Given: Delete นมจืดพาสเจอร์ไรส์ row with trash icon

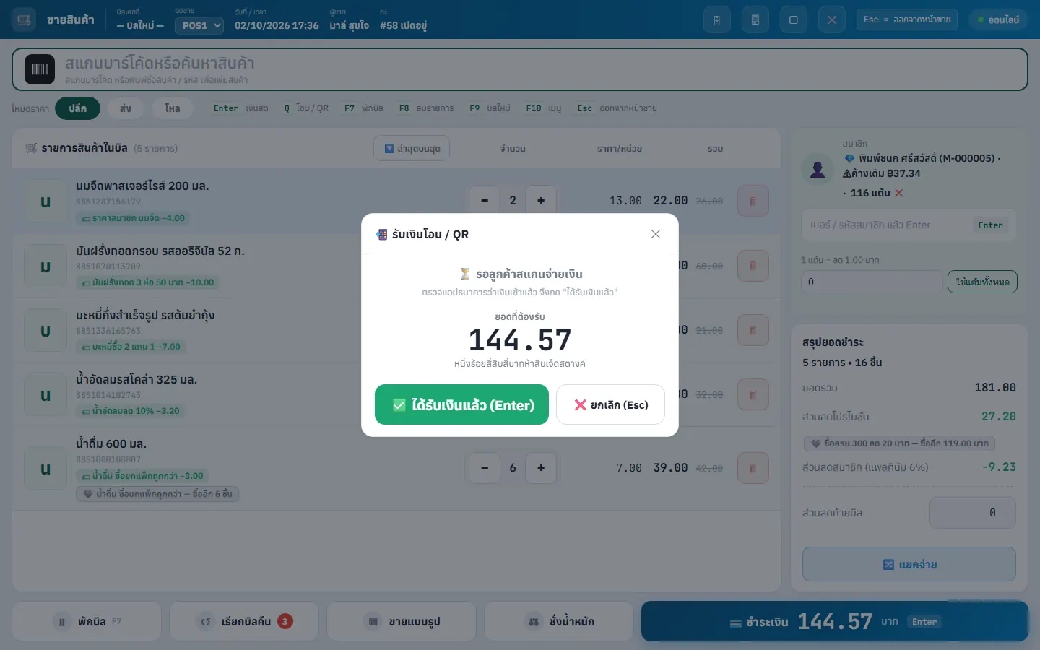Looking at the screenshot, I should tap(753, 201).
